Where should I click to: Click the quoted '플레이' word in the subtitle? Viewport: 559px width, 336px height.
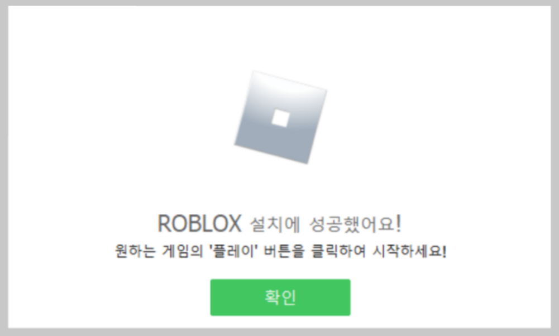point(233,251)
